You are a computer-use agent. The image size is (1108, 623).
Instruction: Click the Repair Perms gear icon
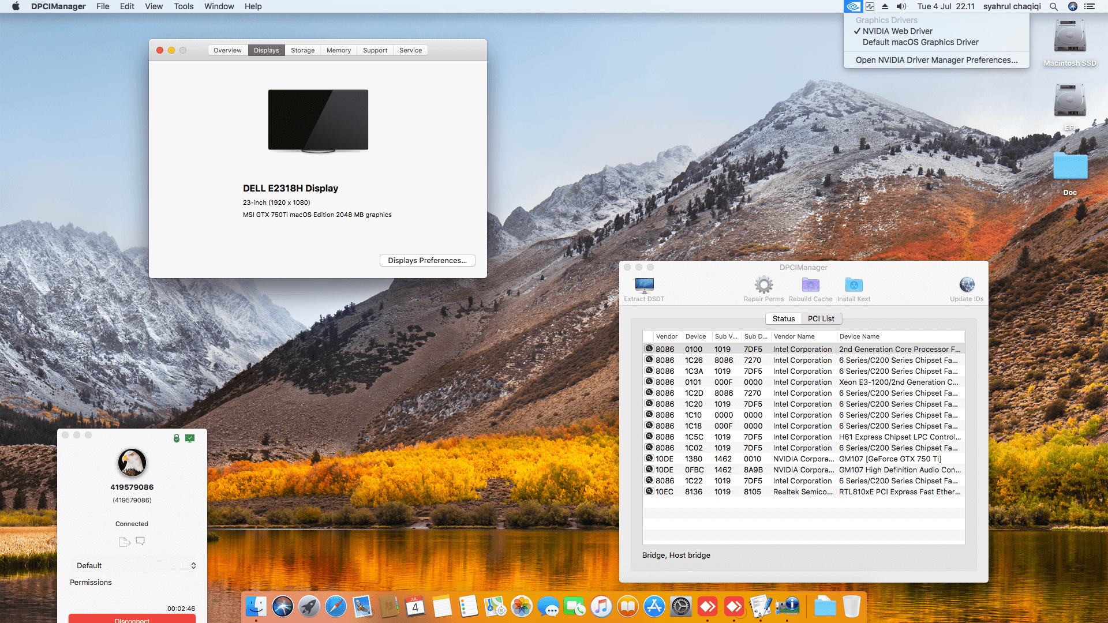[x=763, y=286]
